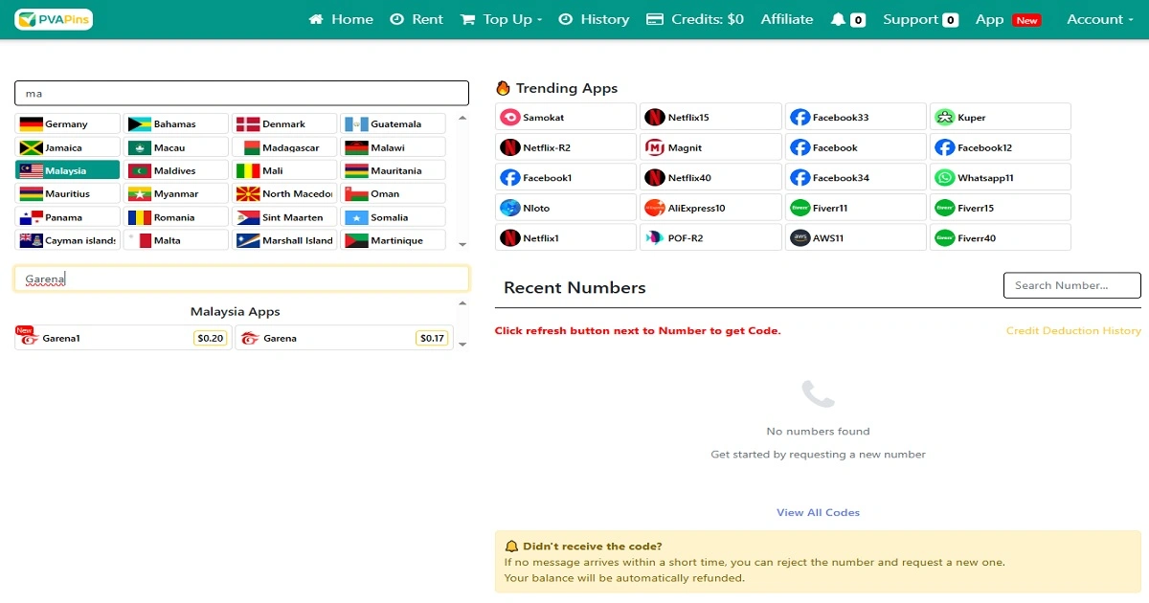Select Mali from the country list

click(x=284, y=170)
